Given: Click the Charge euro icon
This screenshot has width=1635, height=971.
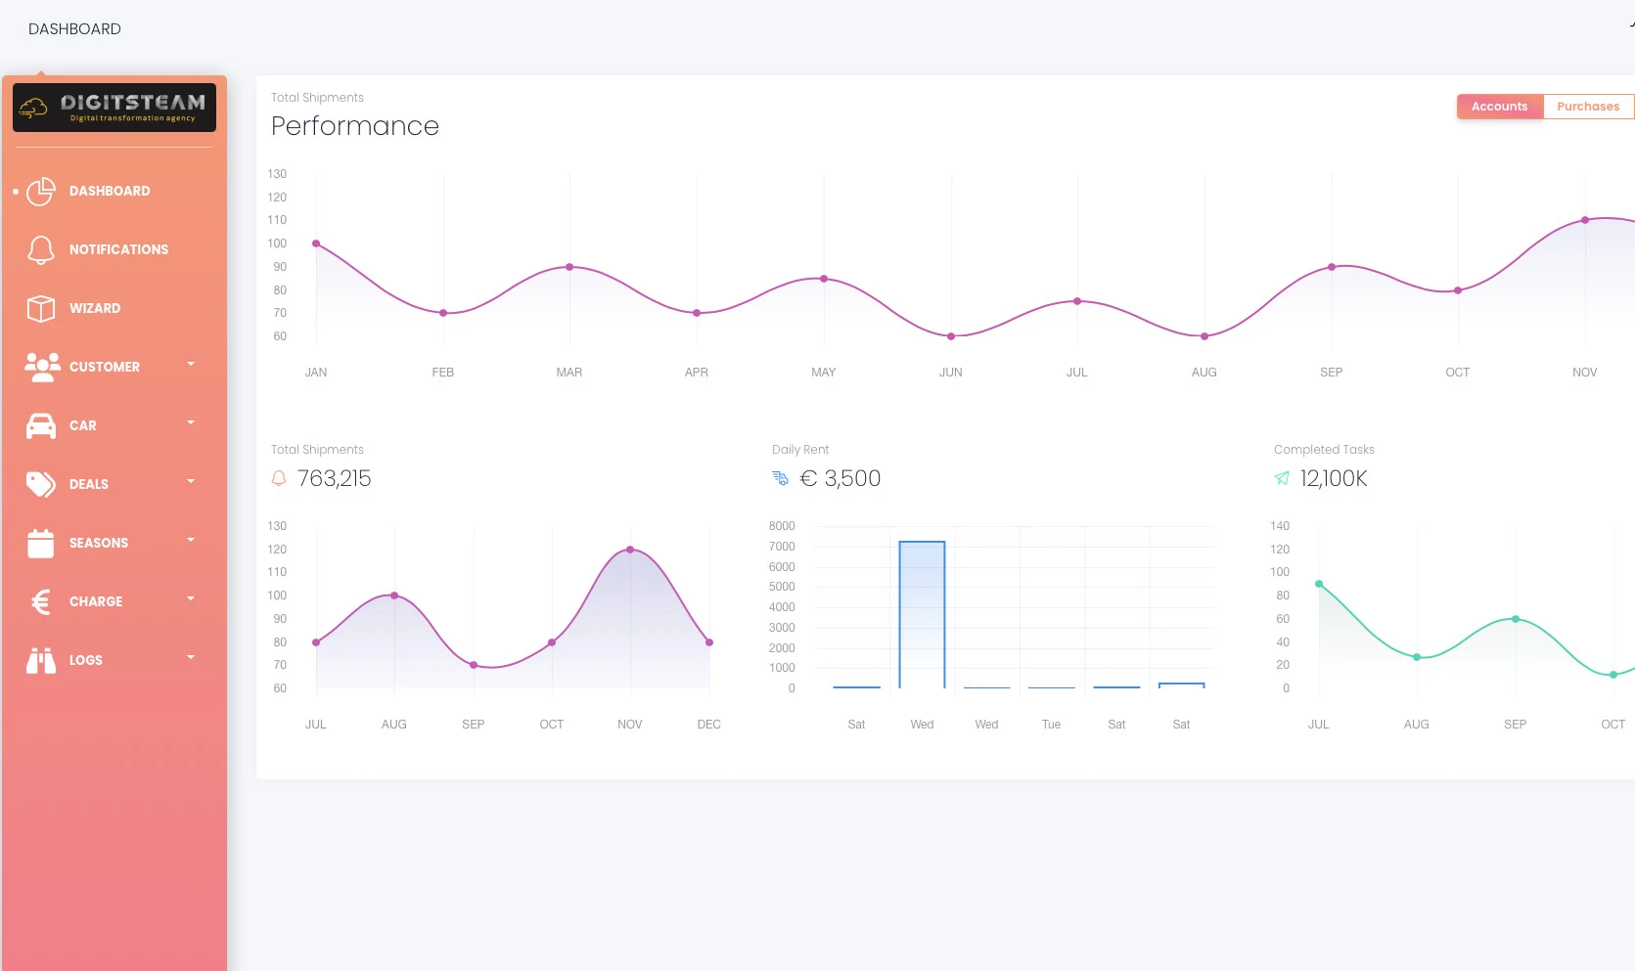Looking at the screenshot, I should [x=41, y=601].
